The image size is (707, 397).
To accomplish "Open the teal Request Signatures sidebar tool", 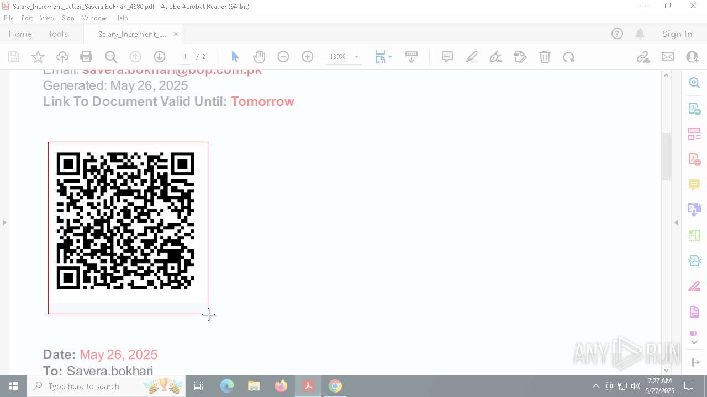I will (x=694, y=261).
